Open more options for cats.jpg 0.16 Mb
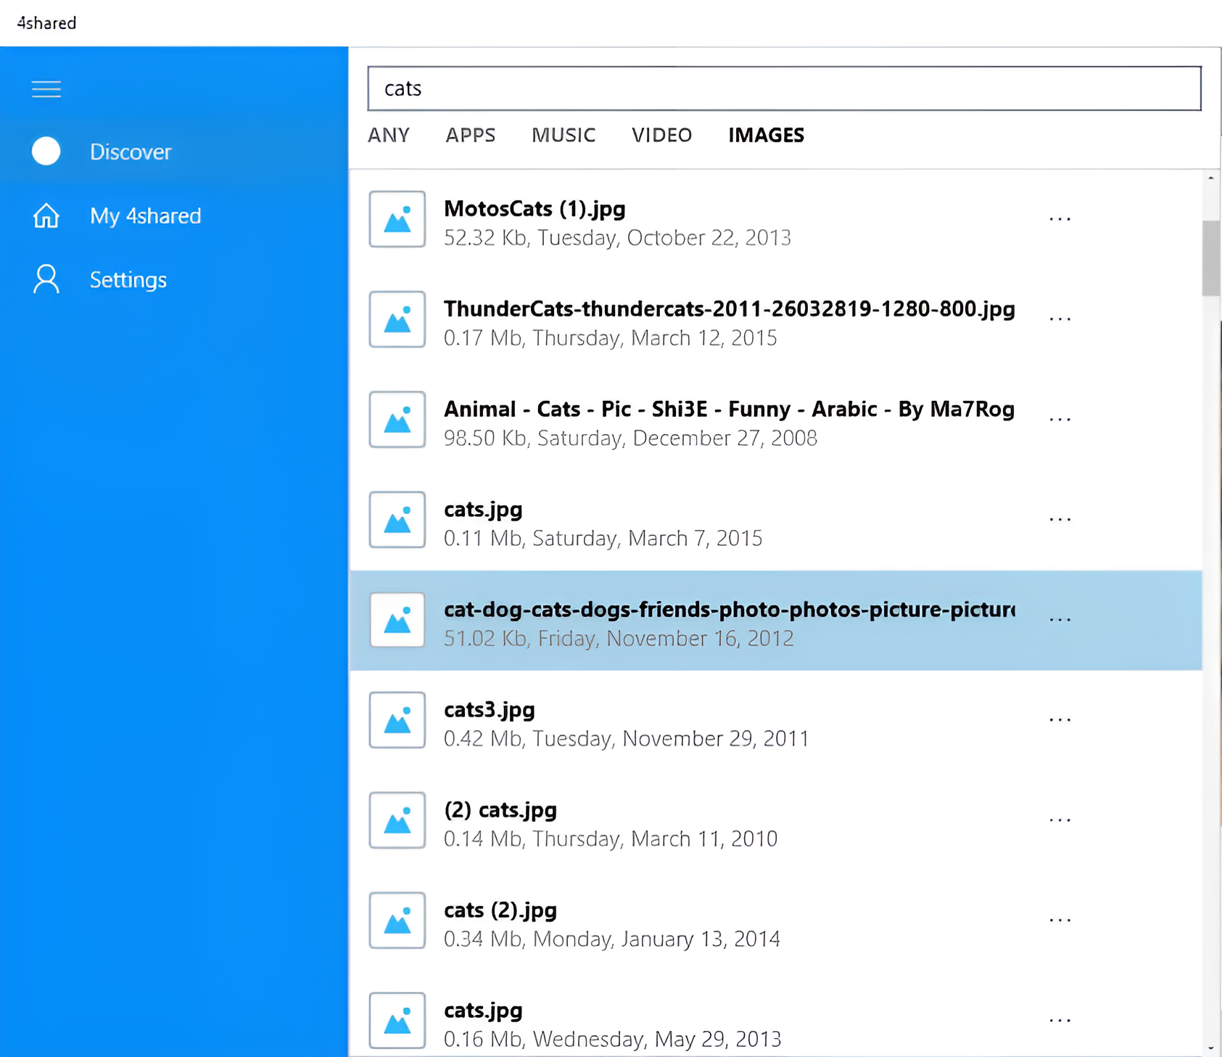The image size is (1222, 1057). pos(1060,1019)
